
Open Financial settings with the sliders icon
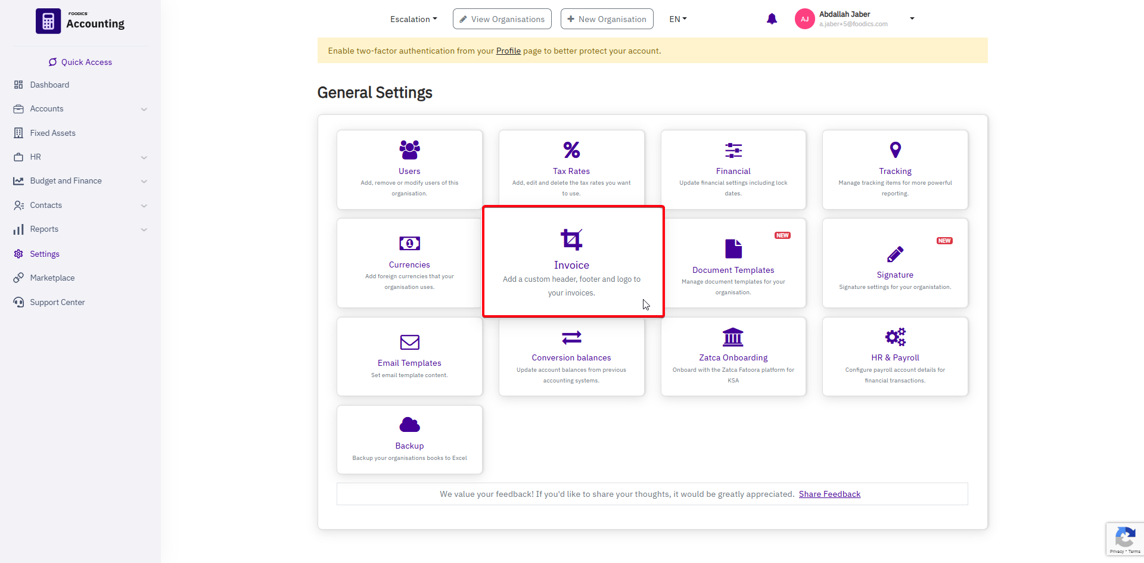733,150
